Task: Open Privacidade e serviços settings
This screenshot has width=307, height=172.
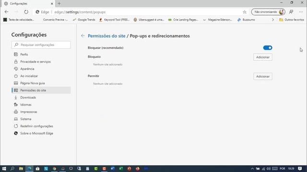Action: (41, 62)
